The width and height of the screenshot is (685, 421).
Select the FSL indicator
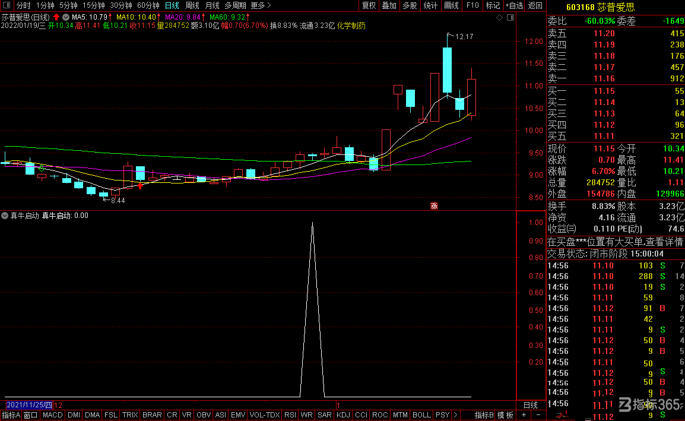pos(110,415)
